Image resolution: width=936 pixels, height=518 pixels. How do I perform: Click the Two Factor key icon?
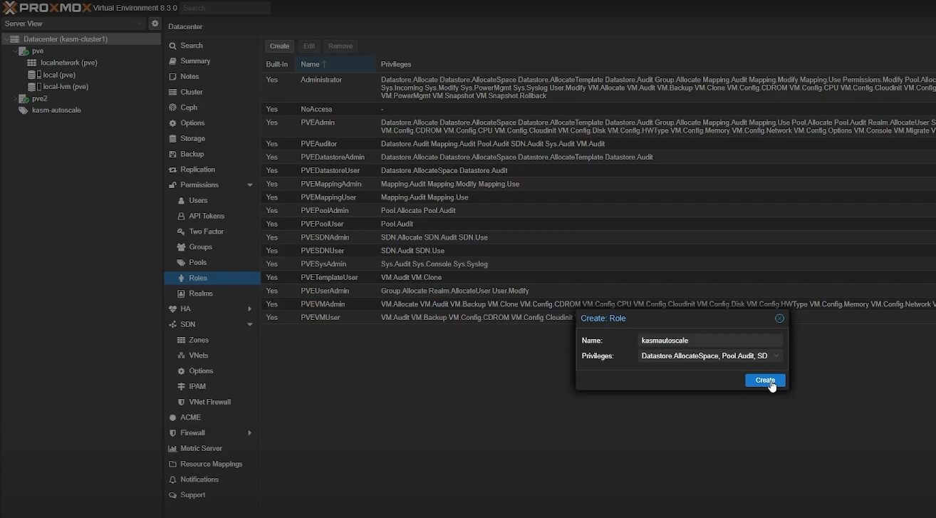tap(181, 232)
